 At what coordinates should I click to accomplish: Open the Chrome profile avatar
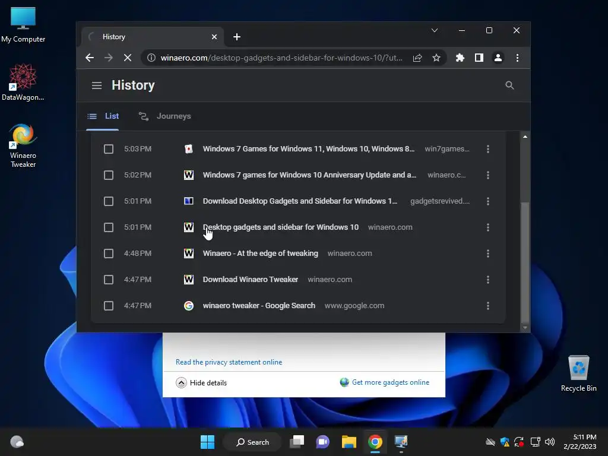(498, 58)
